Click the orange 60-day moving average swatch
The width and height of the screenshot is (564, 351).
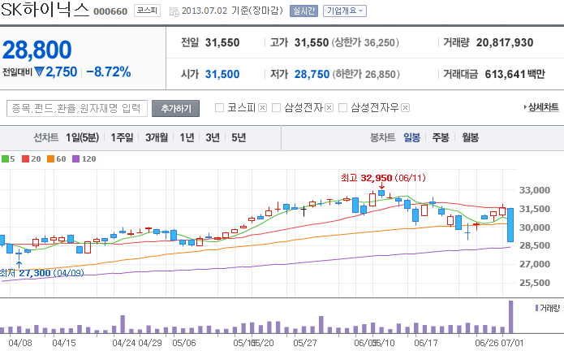[50, 158]
